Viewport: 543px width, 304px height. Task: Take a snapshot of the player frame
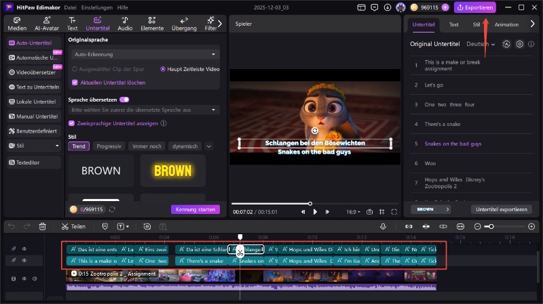click(x=369, y=212)
